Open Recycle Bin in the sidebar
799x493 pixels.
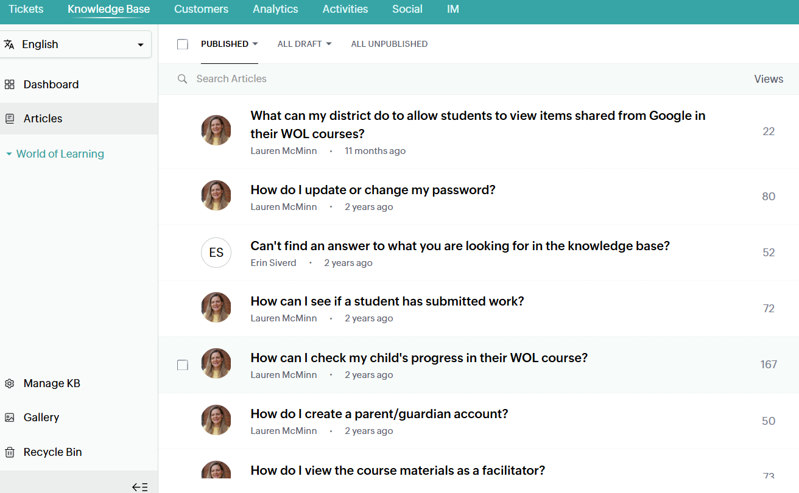[52, 452]
